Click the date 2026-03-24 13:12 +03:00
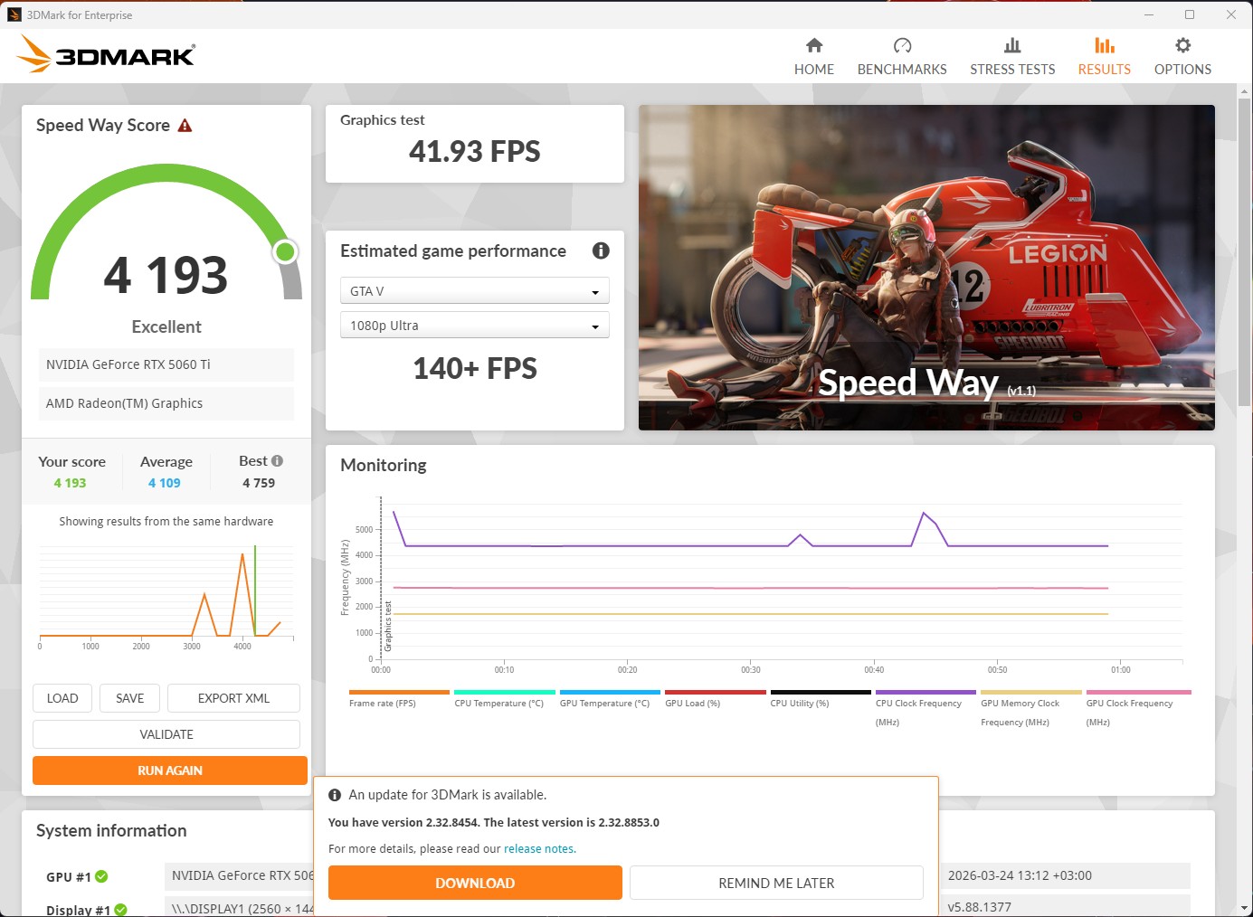Image resolution: width=1253 pixels, height=917 pixels. (1020, 875)
